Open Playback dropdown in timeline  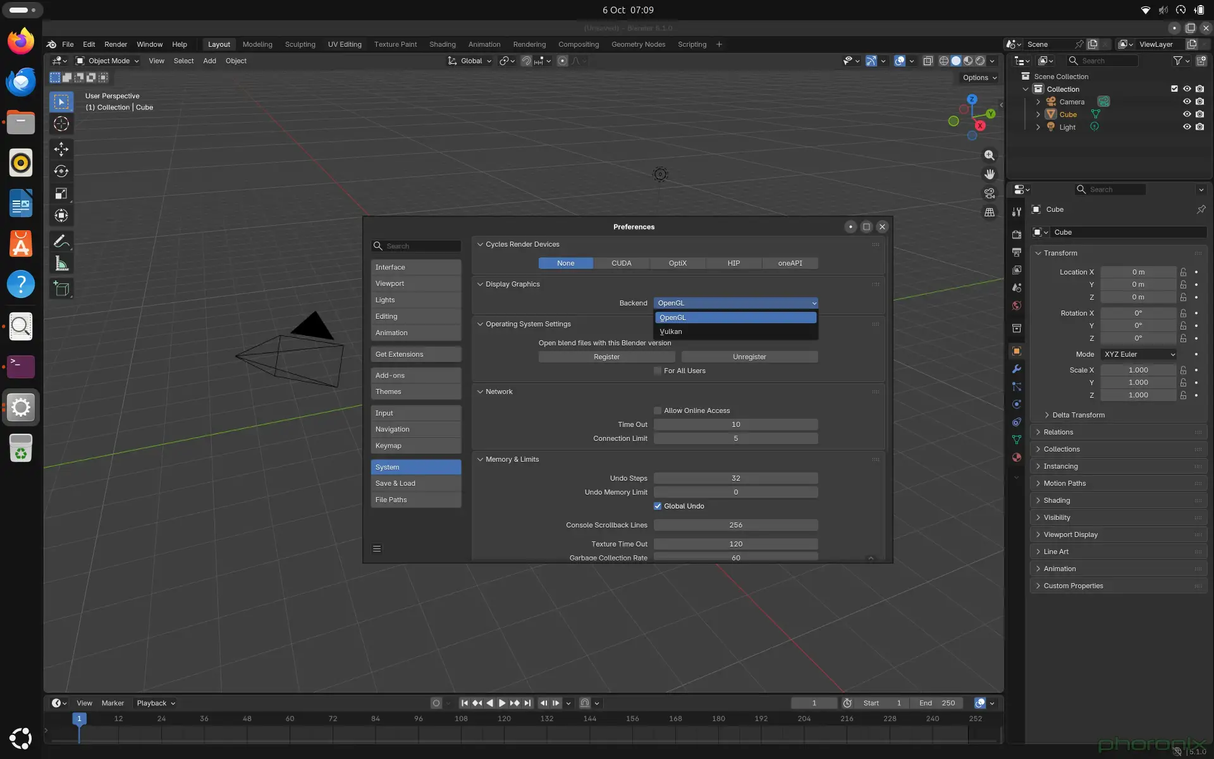(156, 703)
